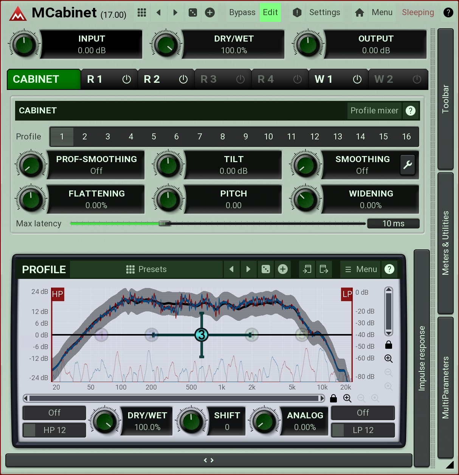This screenshot has width=459, height=475.
Task: Toggle the R 1 power button
Action: click(x=127, y=79)
